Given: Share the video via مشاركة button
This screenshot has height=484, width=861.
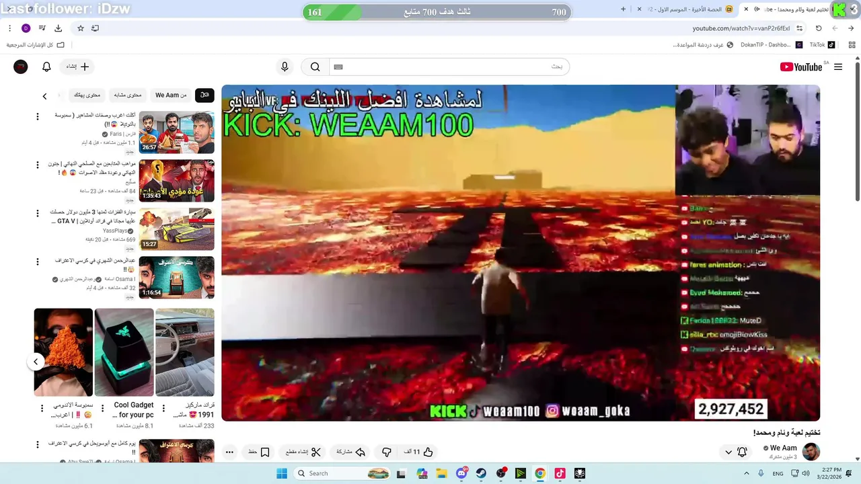Looking at the screenshot, I should click(x=350, y=452).
